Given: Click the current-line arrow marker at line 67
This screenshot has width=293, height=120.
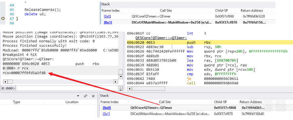Looking at the screenshot, I should (3, 18).
